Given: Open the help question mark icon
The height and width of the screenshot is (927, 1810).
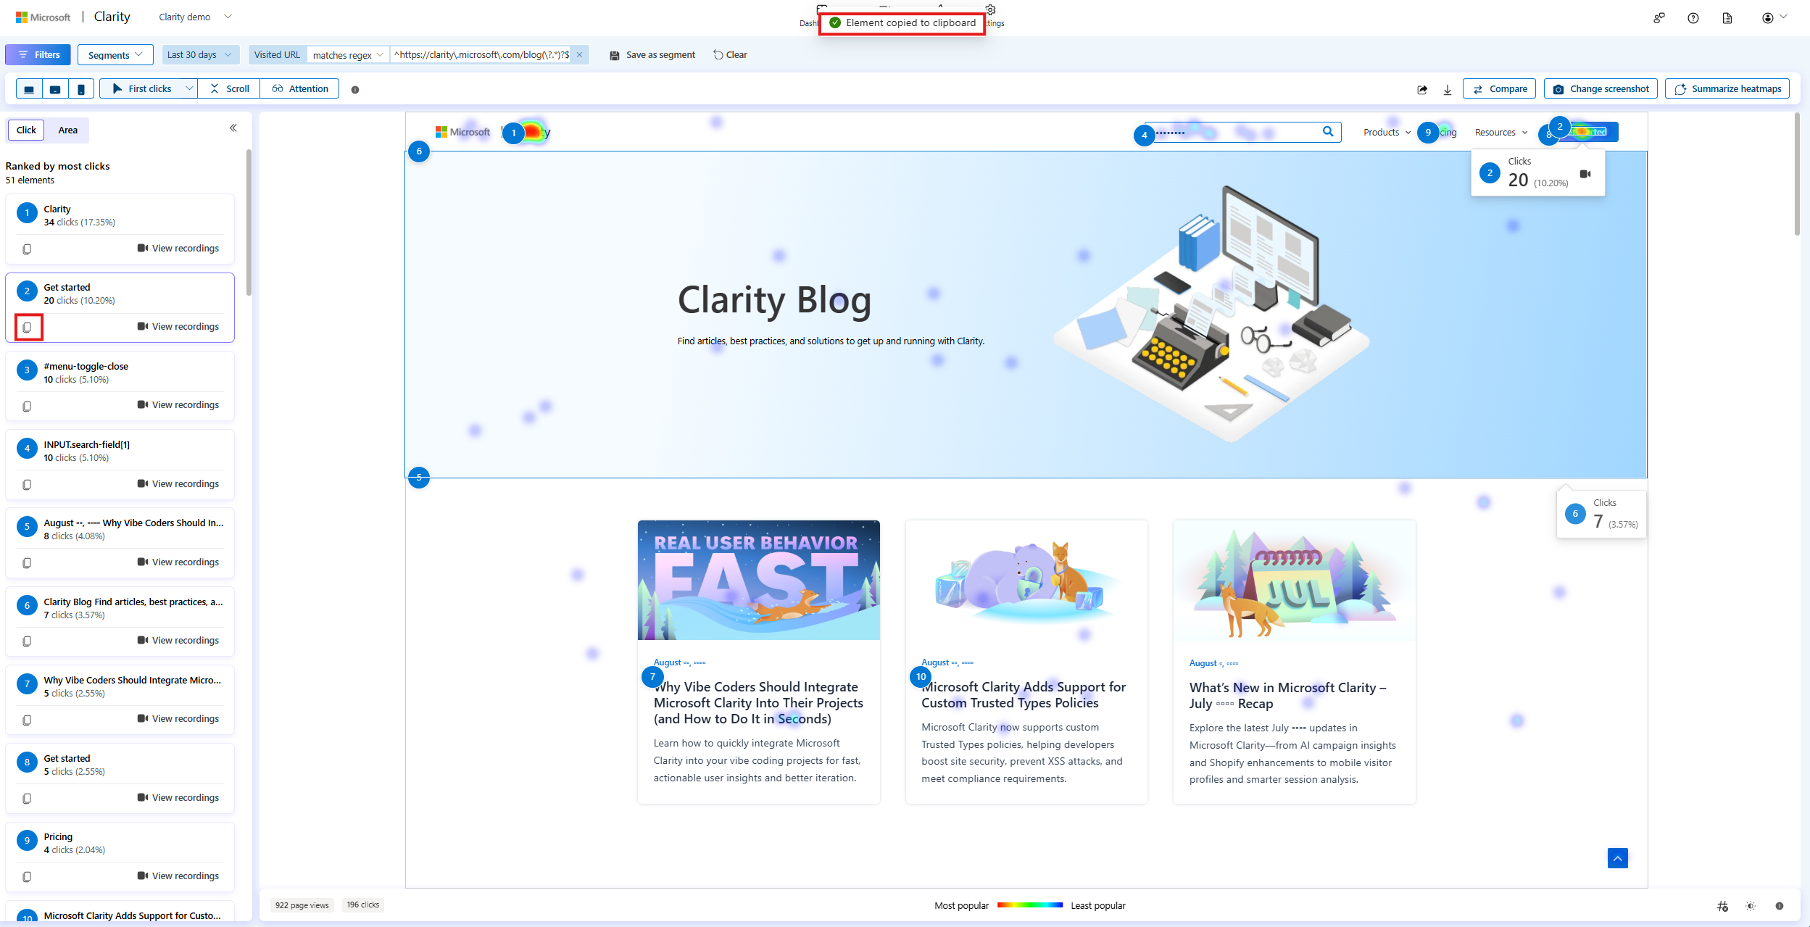Looking at the screenshot, I should click(1694, 17).
